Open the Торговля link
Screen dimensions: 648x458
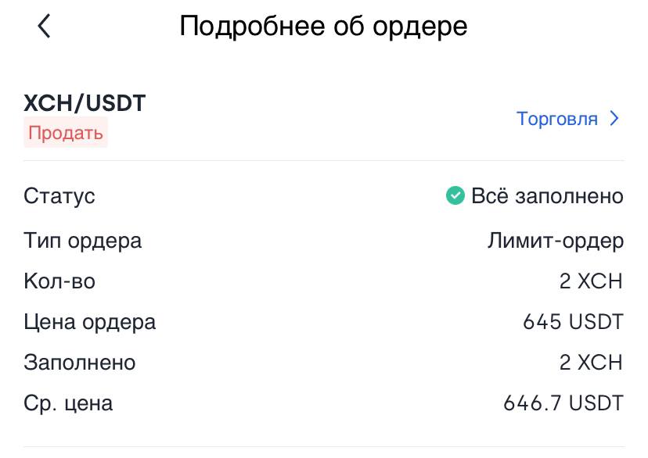coord(556,119)
